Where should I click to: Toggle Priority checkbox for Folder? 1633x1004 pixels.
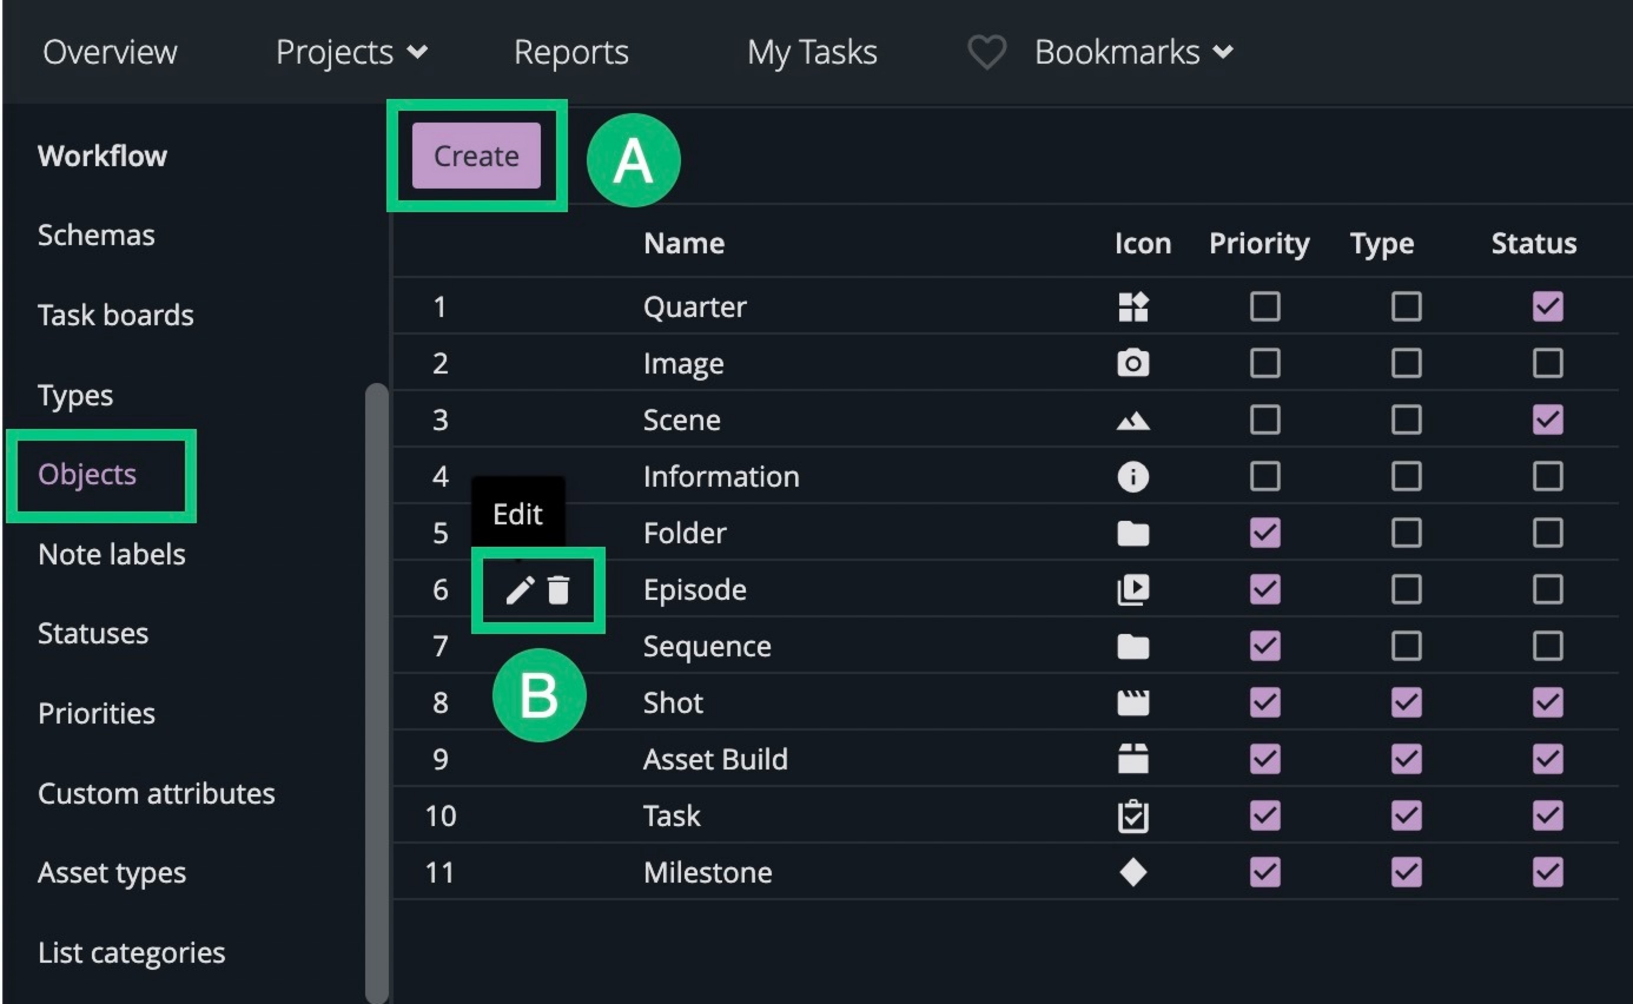point(1265,533)
